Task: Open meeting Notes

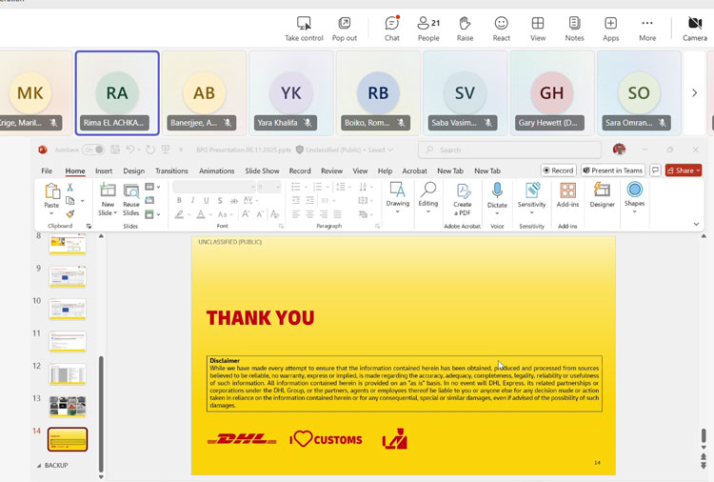Action: 574,28
